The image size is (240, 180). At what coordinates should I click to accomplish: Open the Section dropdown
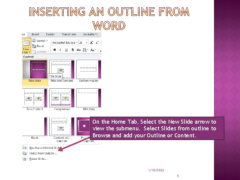[x=40, y=52]
